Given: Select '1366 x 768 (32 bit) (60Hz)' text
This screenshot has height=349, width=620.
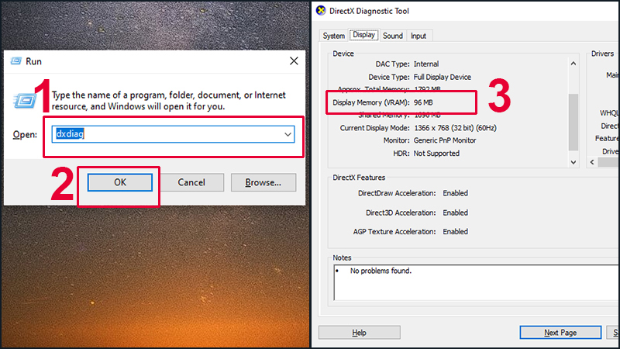Looking at the screenshot, I should [455, 128].
